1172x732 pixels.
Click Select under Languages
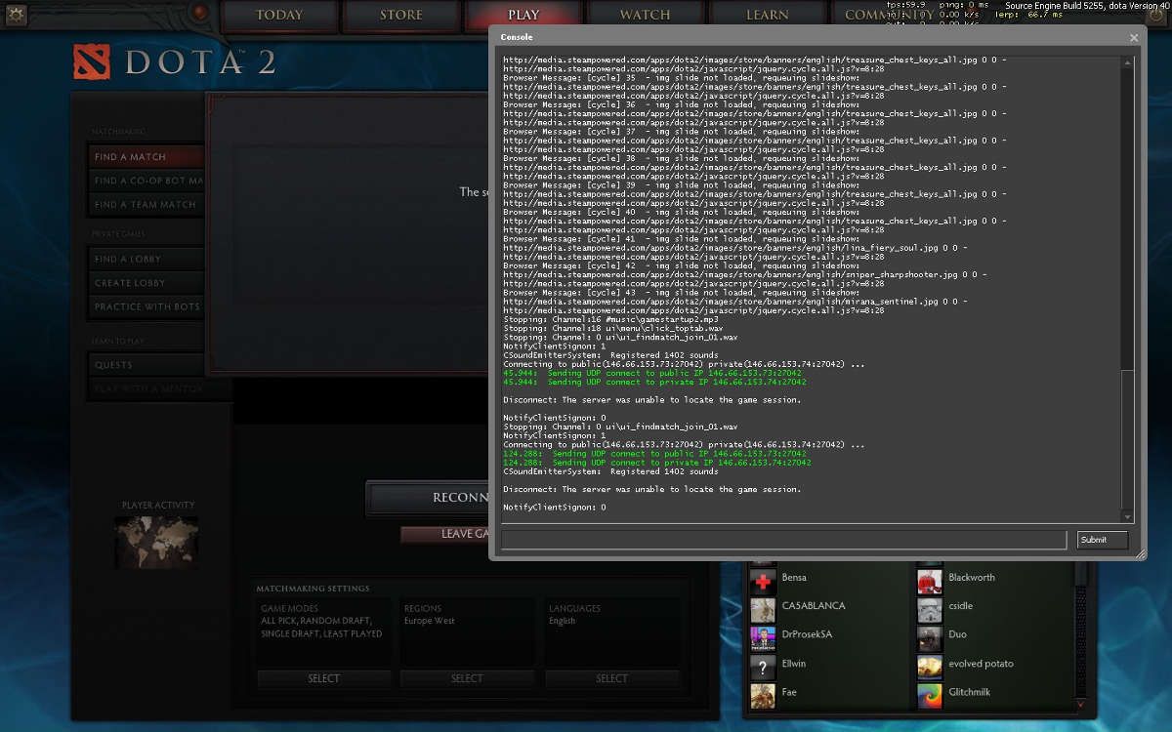[611, 678]
